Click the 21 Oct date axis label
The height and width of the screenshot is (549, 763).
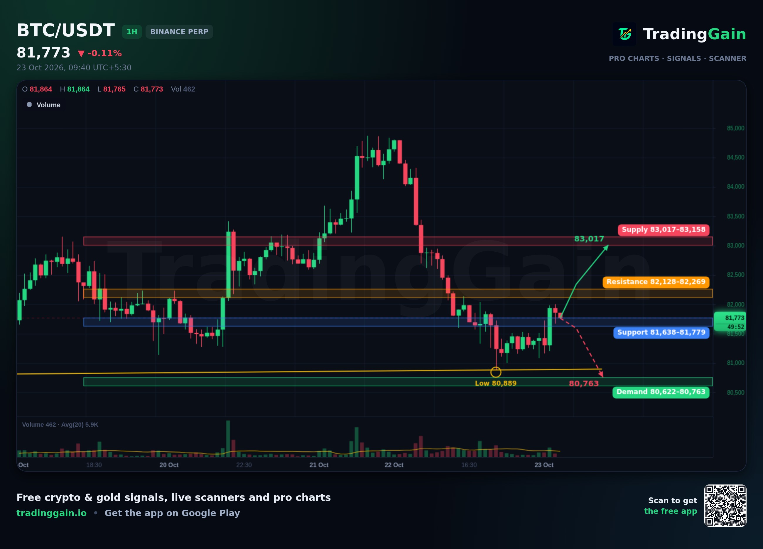coord(319,465)
